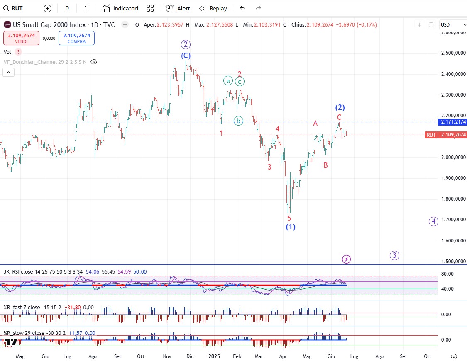Collapse the indicator legend chevron
Viewport: 467px width, 361px height.
click(8, 72)
